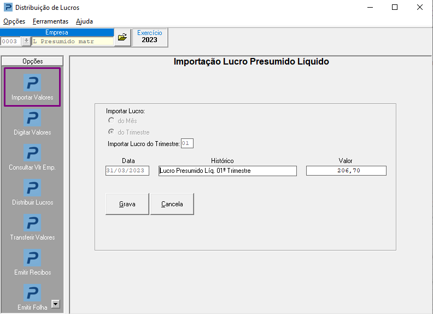Click the Cancela button
This screenshot has height=314, width=433.
[x=172, y=204]
